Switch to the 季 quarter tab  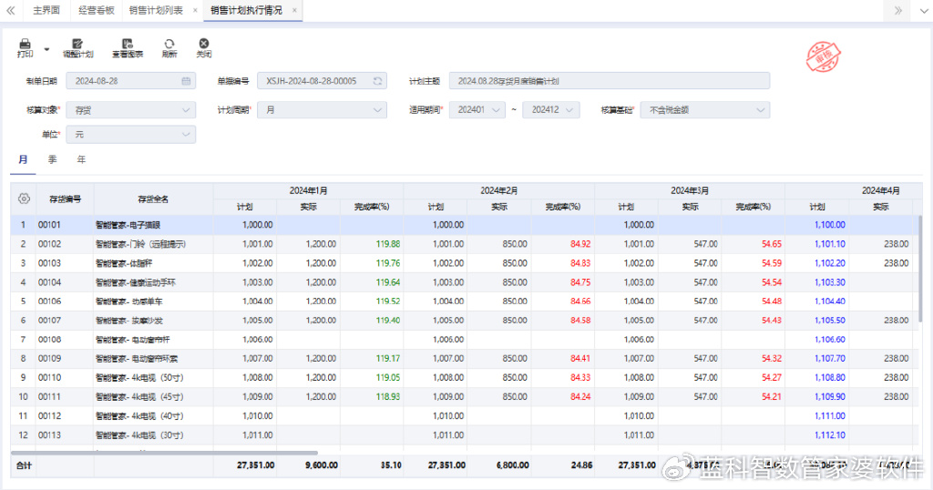52,159
